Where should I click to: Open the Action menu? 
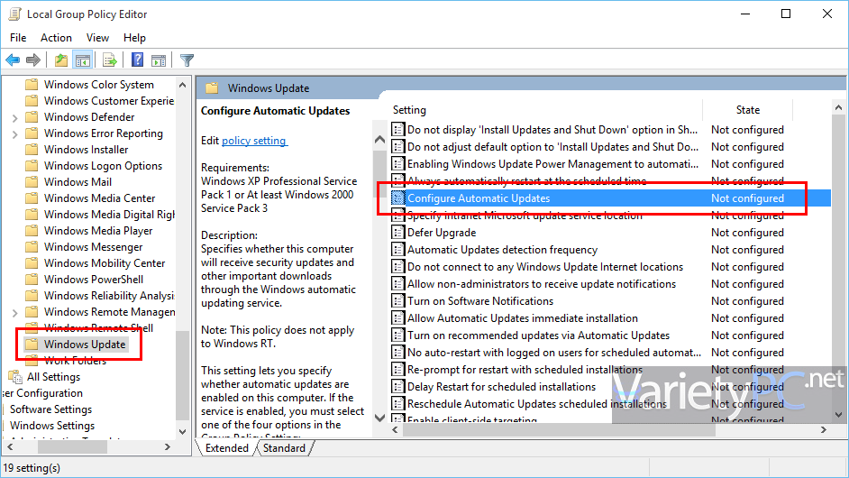pos(56,38)
